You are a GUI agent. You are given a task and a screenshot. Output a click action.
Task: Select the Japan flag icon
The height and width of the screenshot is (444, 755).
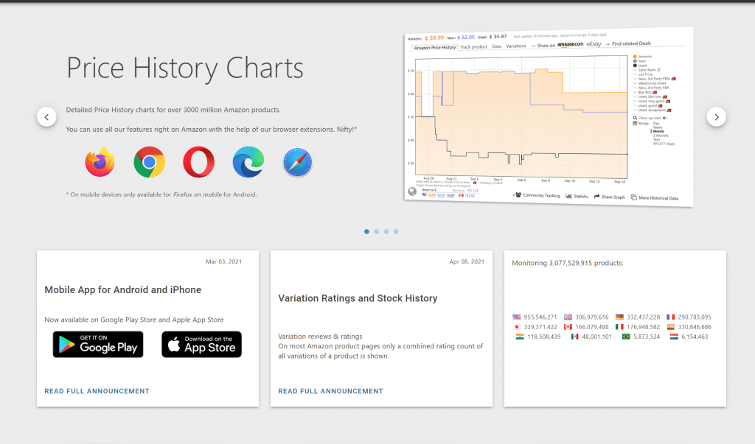pos(517,327)
